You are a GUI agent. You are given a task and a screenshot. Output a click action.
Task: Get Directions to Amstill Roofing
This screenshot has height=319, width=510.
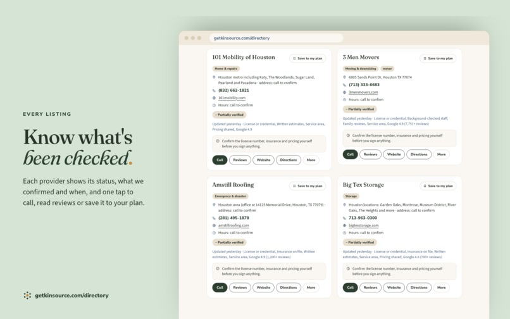tap(289, 287)
